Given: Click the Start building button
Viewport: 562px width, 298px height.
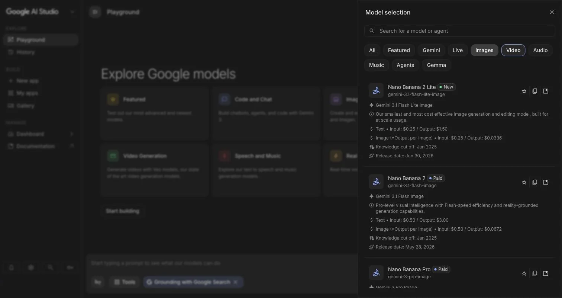Looking at the screenshot, I should click(x=122, y=211).
